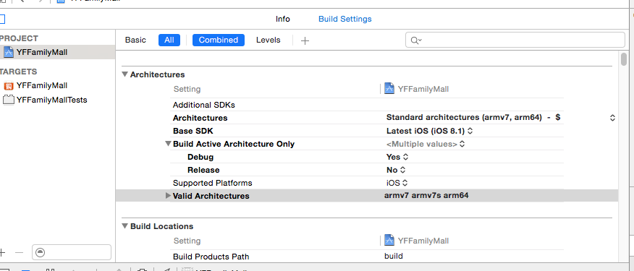The width and height of the screenshot is (634, 271).
Task: Click project icon in Architectures column header
Action: click(x=389, y=88)
